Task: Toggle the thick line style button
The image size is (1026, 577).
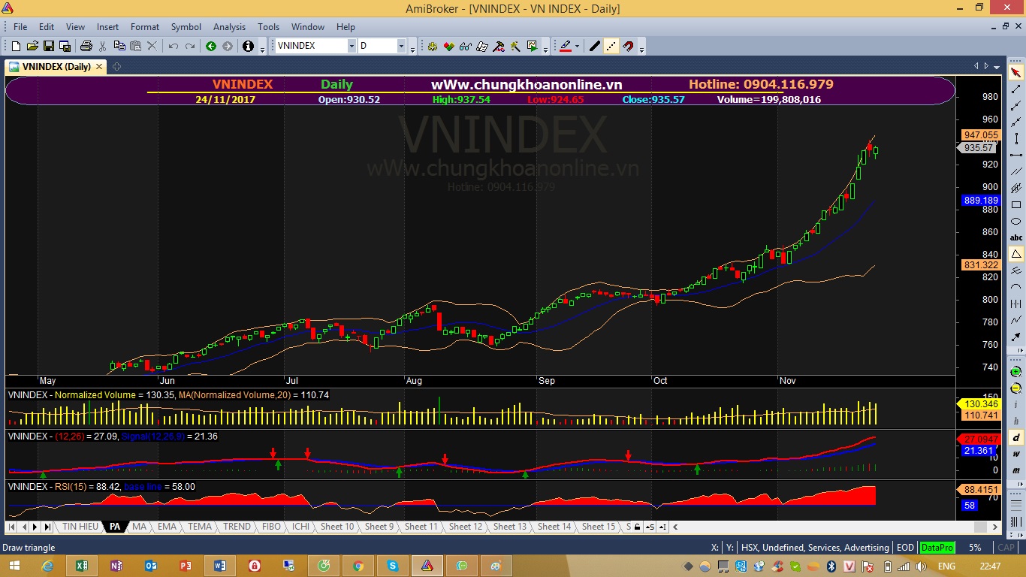Action: 595,47
